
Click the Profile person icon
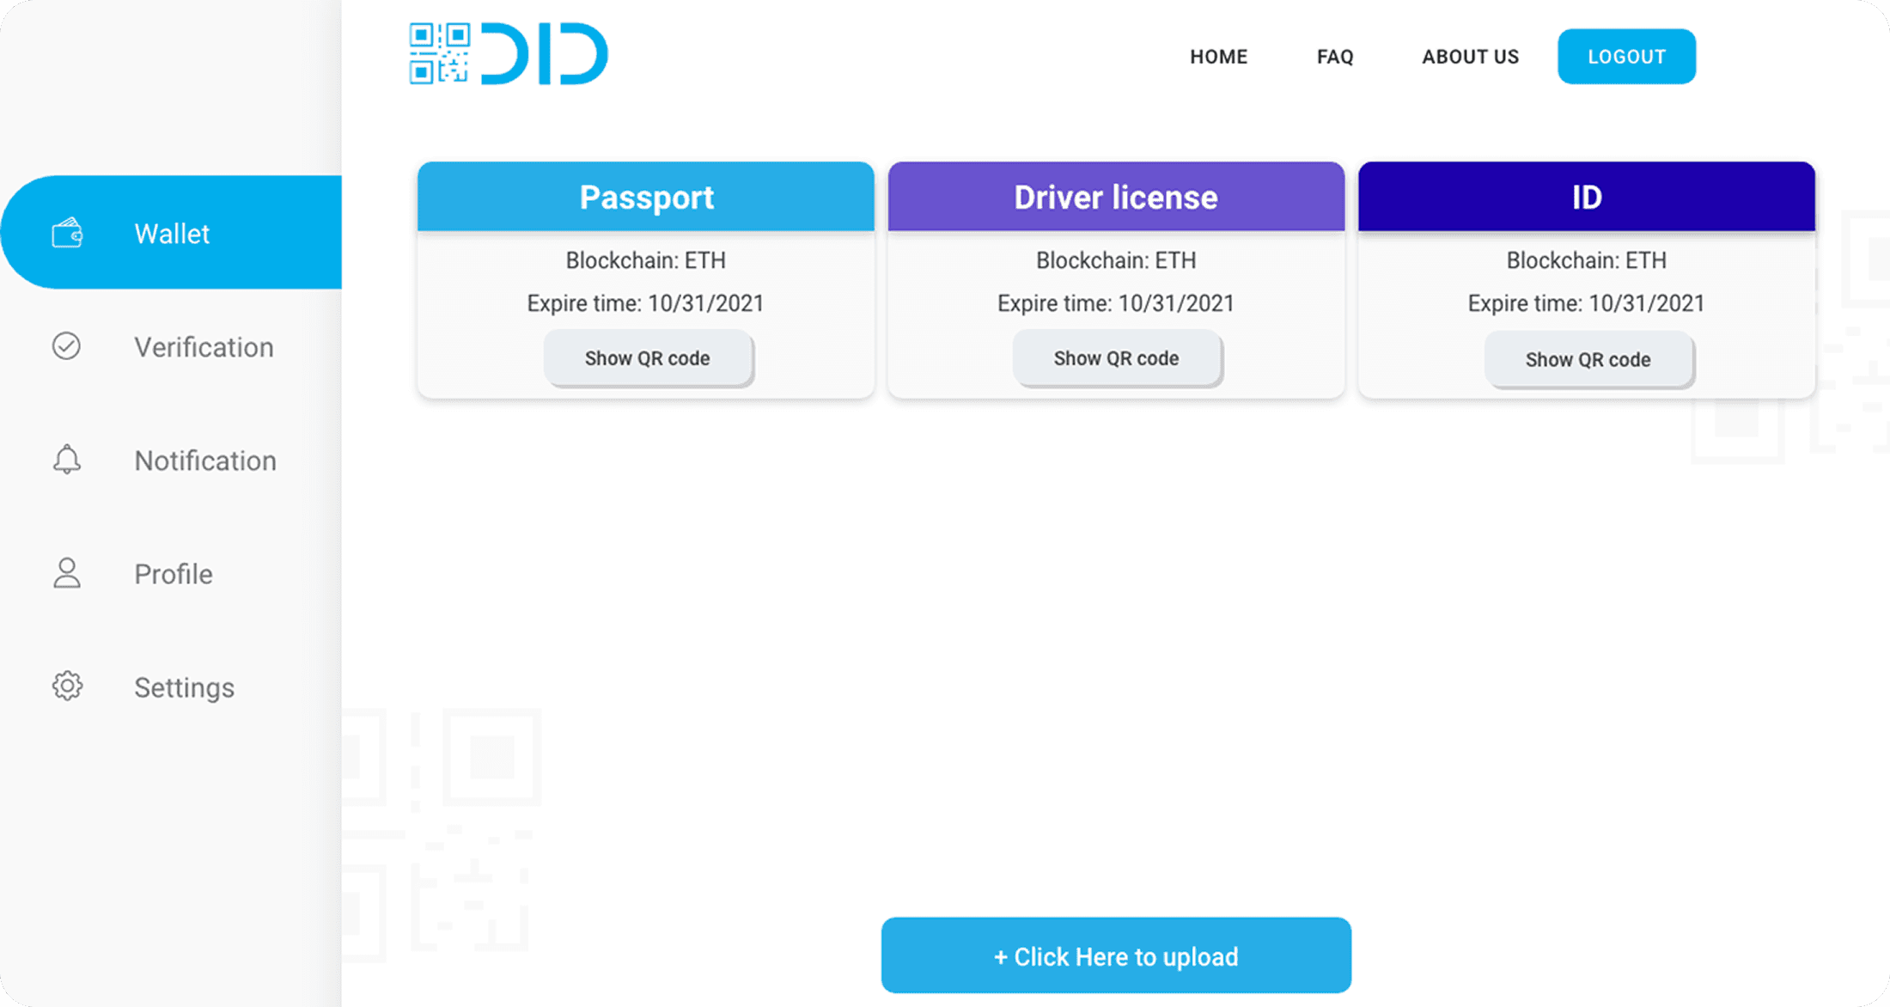click(67, 573)
